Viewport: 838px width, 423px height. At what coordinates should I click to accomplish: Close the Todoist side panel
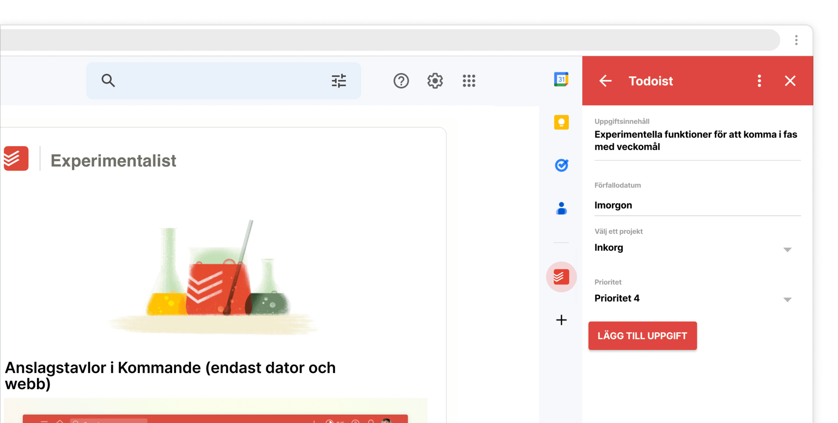pos(790,81)
